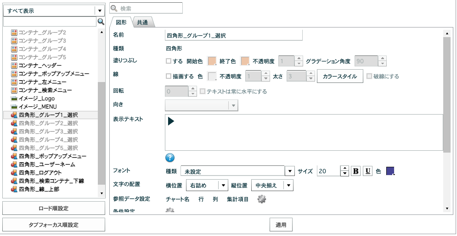Select tree item コンテナ_グループ4
Image resolution: width=457 pixels, height=236 pixels.
click(42, 49)
